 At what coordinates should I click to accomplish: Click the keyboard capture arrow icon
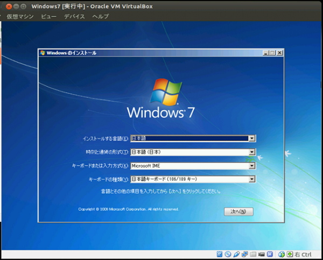point(290,254)
